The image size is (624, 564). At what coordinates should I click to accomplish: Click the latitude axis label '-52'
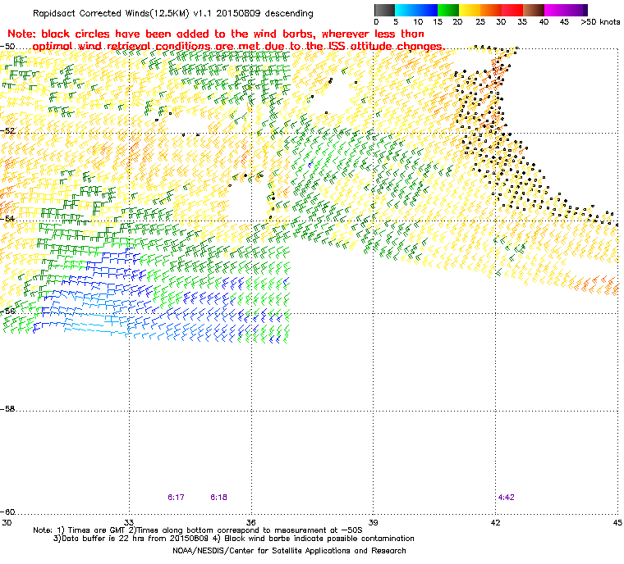(7, 131)
